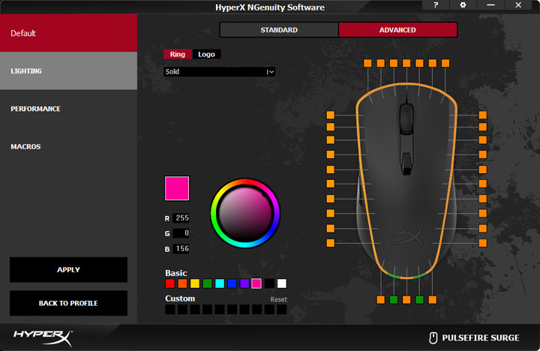
Task: Select the last custom color slot
Action: point(282,309)
